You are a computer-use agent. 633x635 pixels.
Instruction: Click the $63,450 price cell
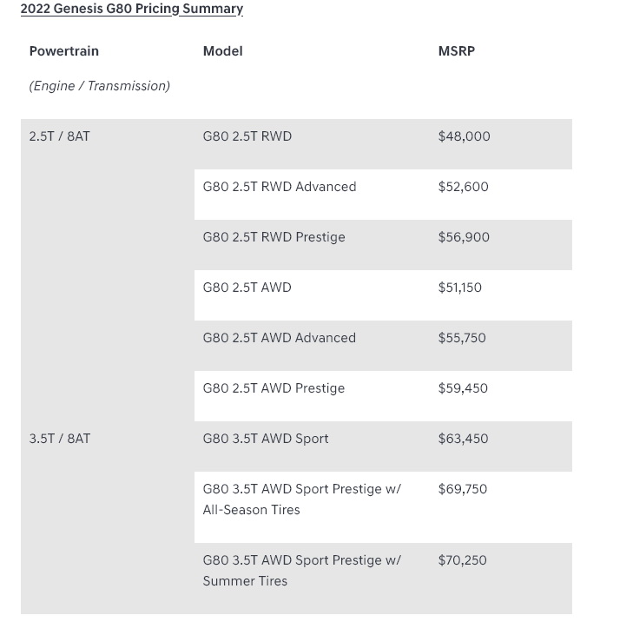(463, 439)
